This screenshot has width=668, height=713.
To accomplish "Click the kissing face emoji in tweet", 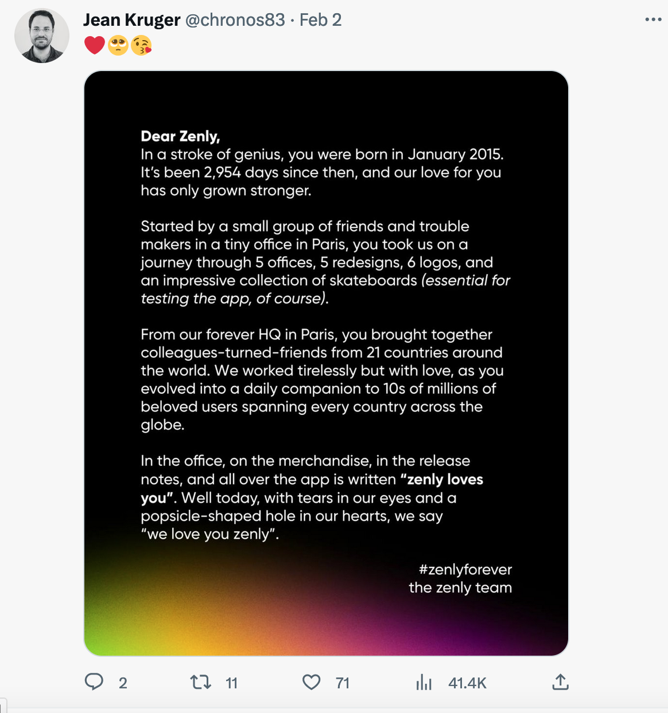I will pyautogui.click(x=141, y=45).
